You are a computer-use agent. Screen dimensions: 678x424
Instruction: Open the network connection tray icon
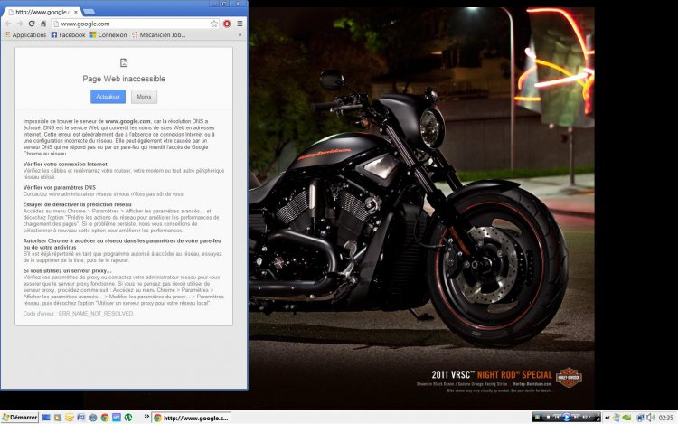point(641,418)
